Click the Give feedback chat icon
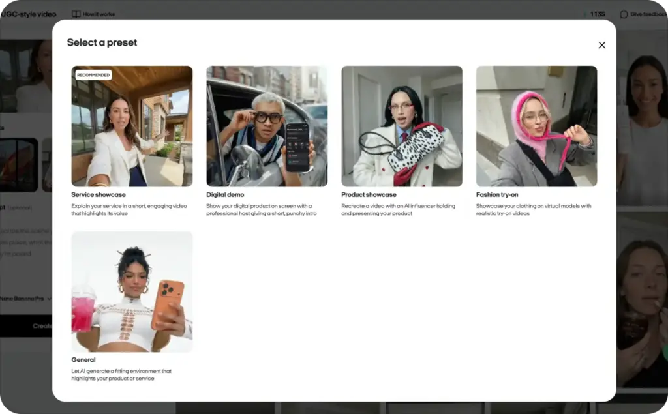Screen dimensions: 668x414 624,14
